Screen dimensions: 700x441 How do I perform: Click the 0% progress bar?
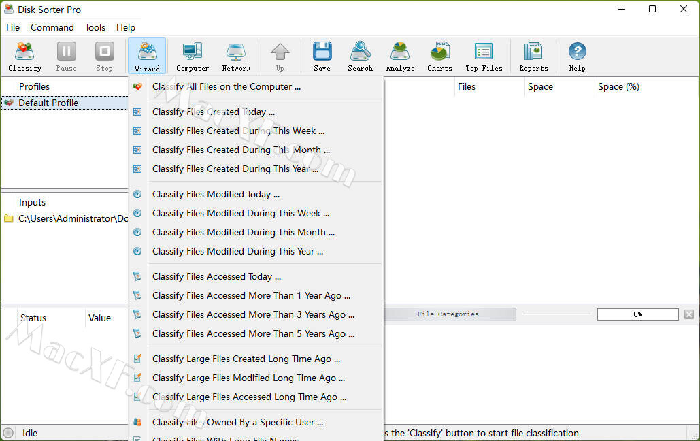pyautogui.click(x=637, y=314)
